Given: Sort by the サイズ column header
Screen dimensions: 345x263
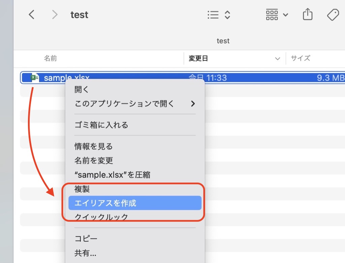Looking at the screenshot, I should click(301, 58).
